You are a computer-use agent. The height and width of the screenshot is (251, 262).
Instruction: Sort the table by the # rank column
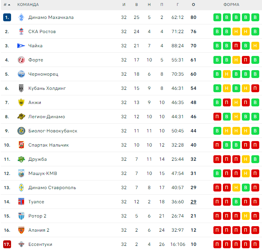pos(7,5)
